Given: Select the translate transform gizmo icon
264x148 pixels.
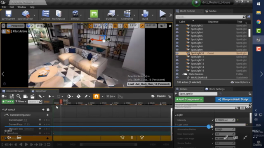Looking at the screenshot, I should click(x=91, y=25).
